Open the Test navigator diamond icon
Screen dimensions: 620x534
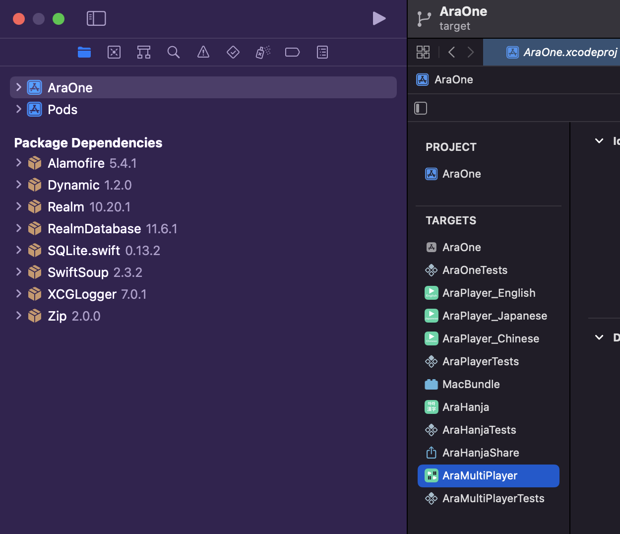pyautogui.click(x=233, y=52)
